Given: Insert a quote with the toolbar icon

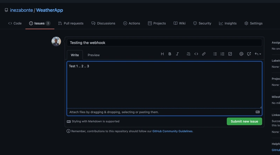Looking at the screenshot, I should click(189, 54).
